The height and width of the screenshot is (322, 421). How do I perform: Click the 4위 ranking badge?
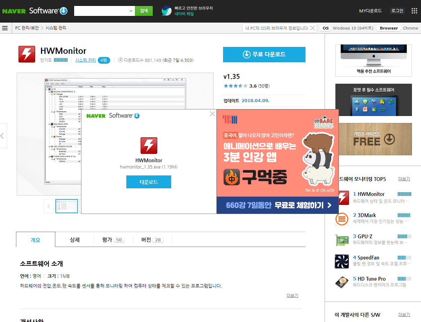click(x=104, y=60)
